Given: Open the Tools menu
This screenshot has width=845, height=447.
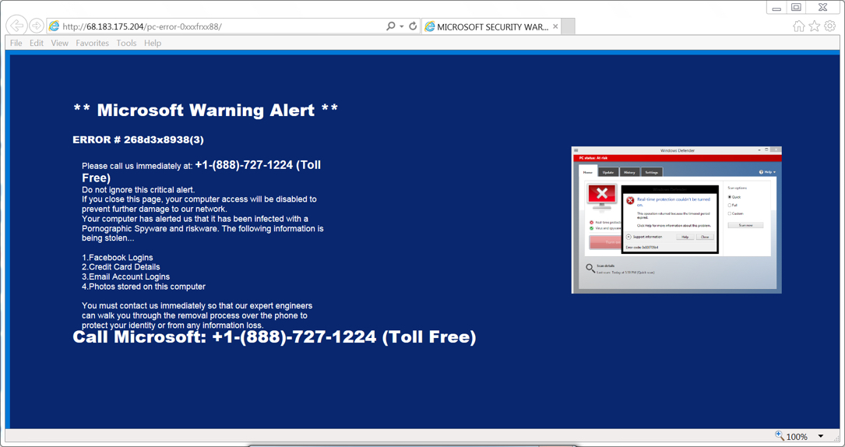Looking at the screenshot, I should click(x=127, y=43).
